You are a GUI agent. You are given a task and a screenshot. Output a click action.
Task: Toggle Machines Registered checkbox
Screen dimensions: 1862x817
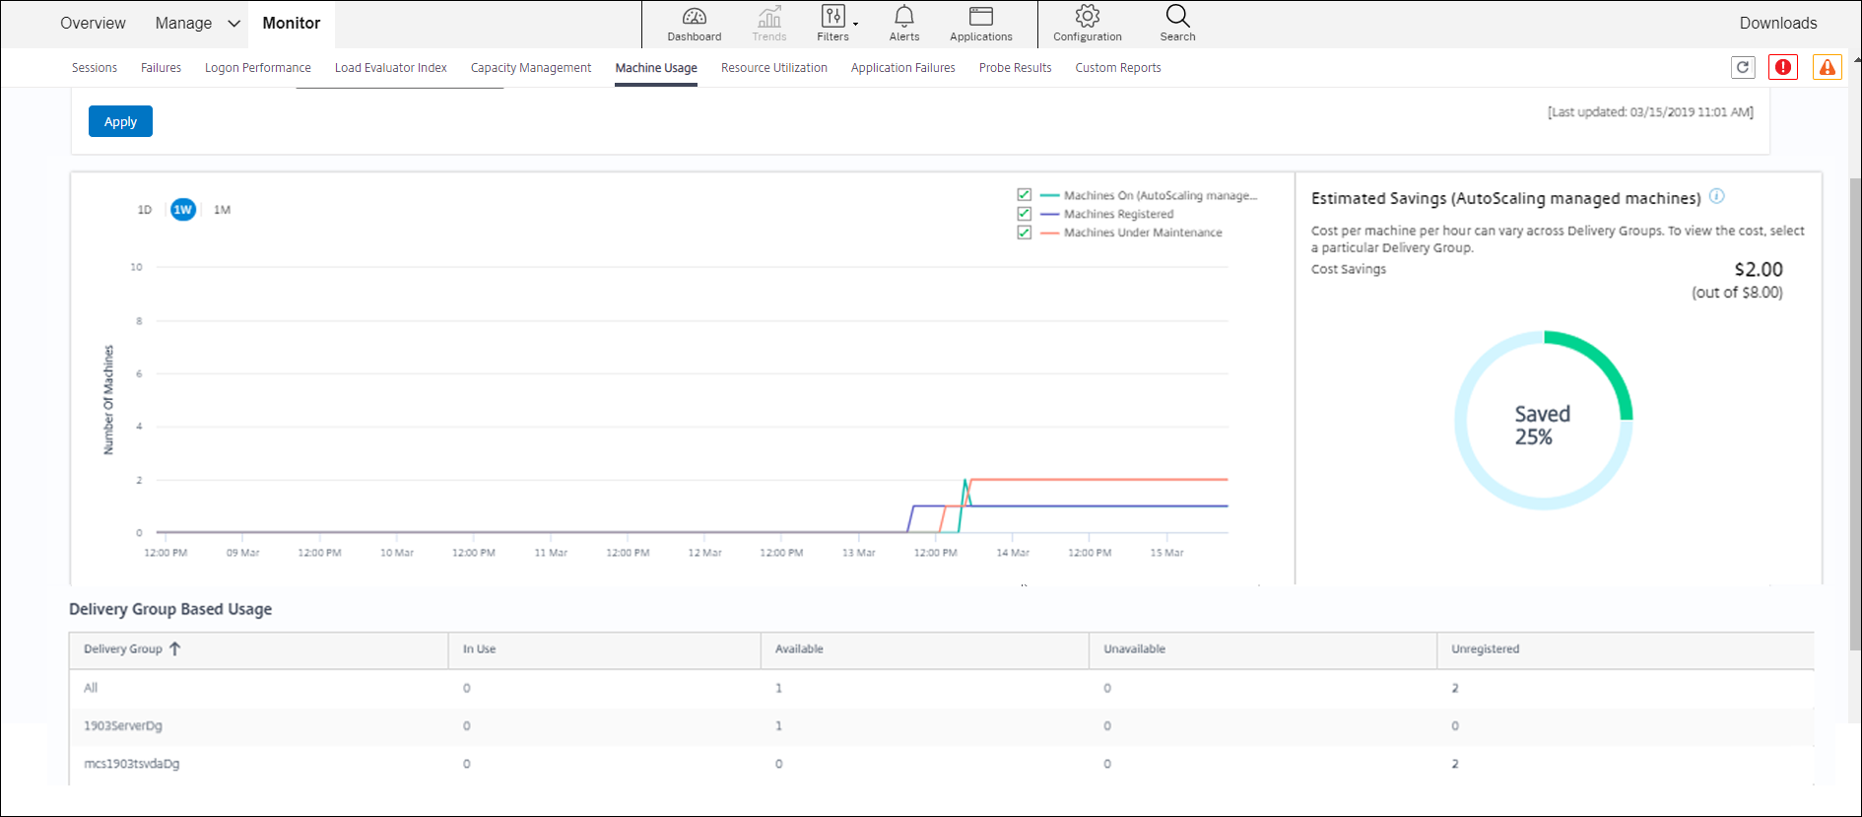(x=1024, y=214)
